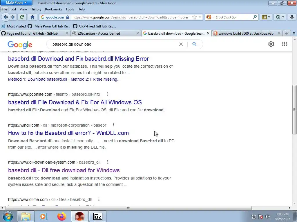This screenshot has width=297, height=222.
Task: Close the Page not found GitHub tab
Action: pos(67,34)
